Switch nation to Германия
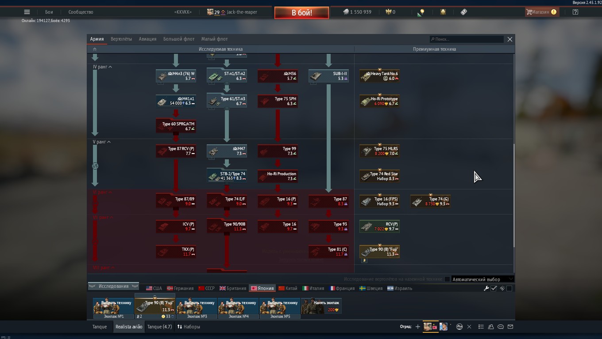 tap(180, 288)
